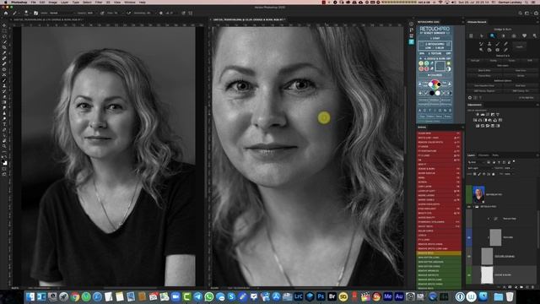
Task: Add a Vibrance adjustment layer
Action: (497, 115)
